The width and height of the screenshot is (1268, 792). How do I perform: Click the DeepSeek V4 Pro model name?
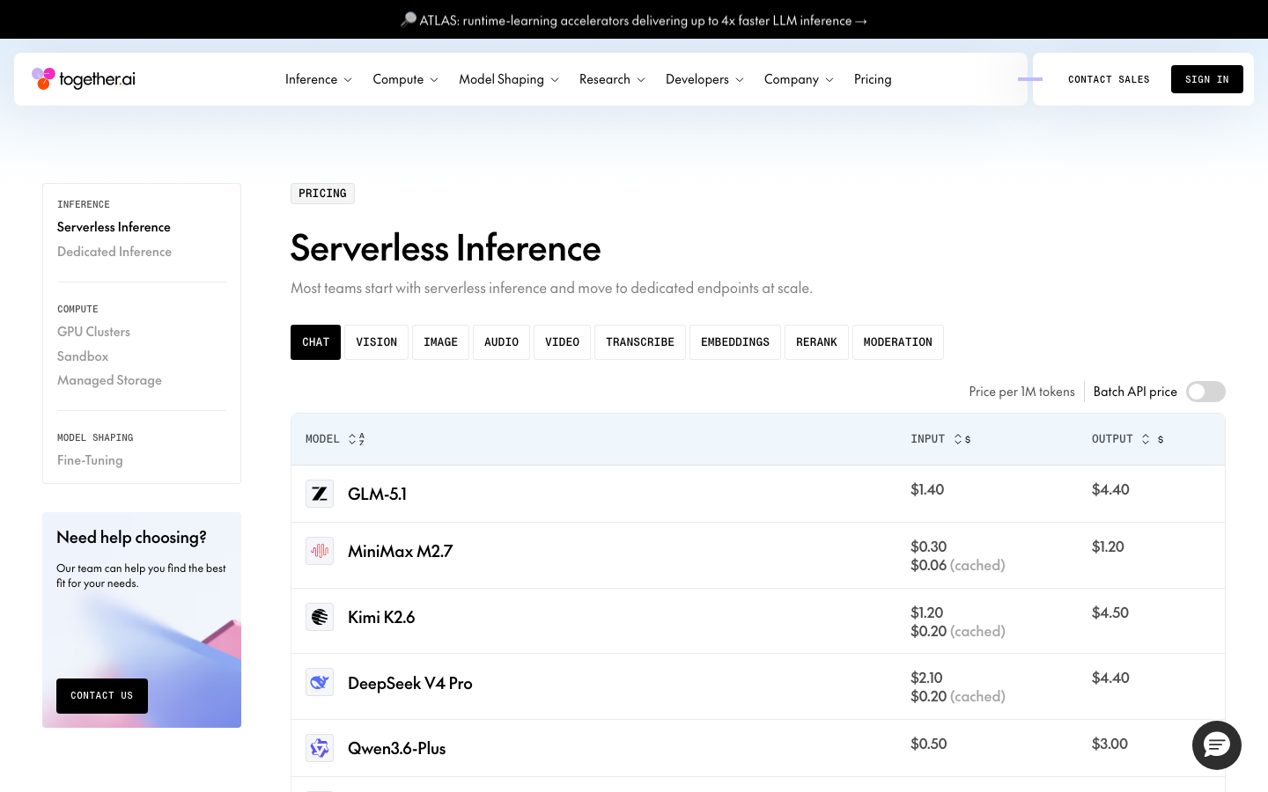tap(410, 683)
